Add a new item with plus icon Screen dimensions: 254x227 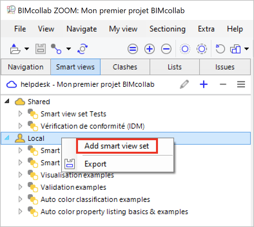click(204, 85)
